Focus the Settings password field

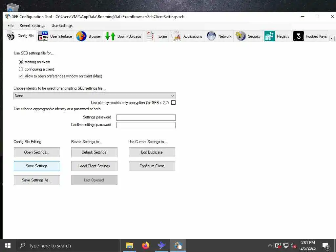coord(146,117)
